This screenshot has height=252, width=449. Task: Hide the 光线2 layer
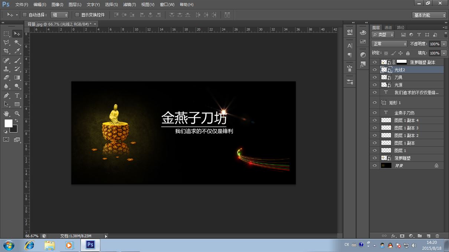374,70
